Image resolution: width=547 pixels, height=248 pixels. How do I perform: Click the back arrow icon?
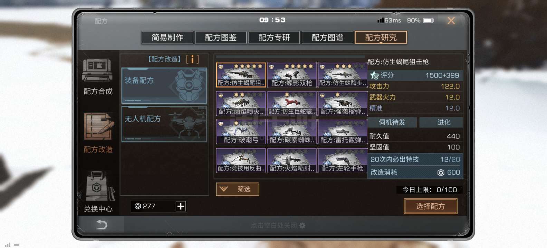[x=101, y=225]
